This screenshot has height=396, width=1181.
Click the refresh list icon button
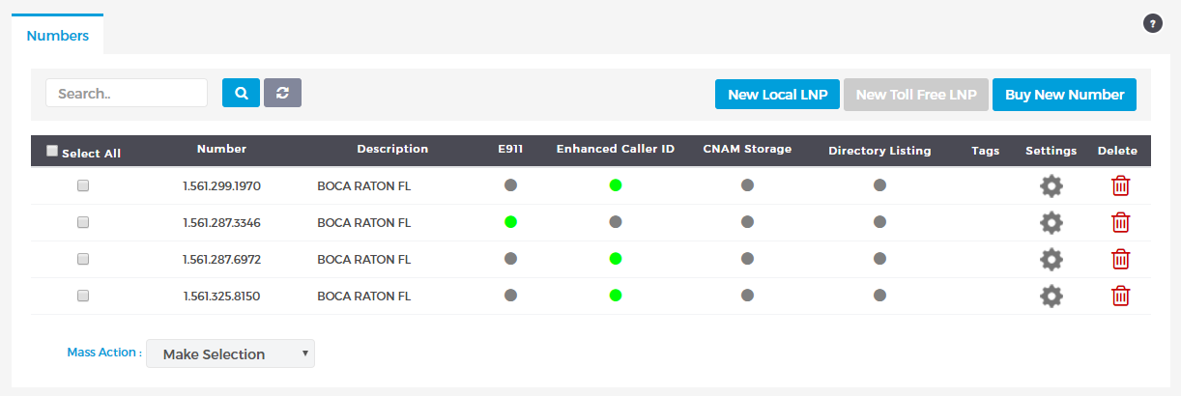(x=282, y=93)
